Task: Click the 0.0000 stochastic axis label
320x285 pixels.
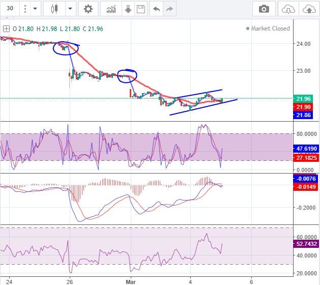Action: click(305, 170)
